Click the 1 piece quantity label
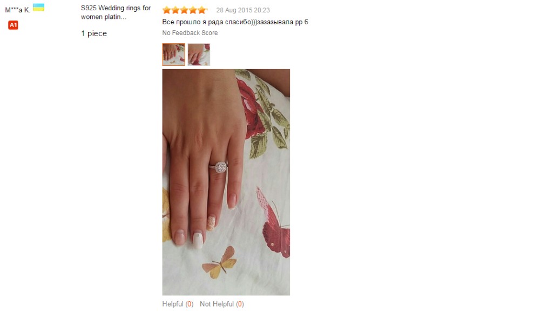 [x=93, y=33]
